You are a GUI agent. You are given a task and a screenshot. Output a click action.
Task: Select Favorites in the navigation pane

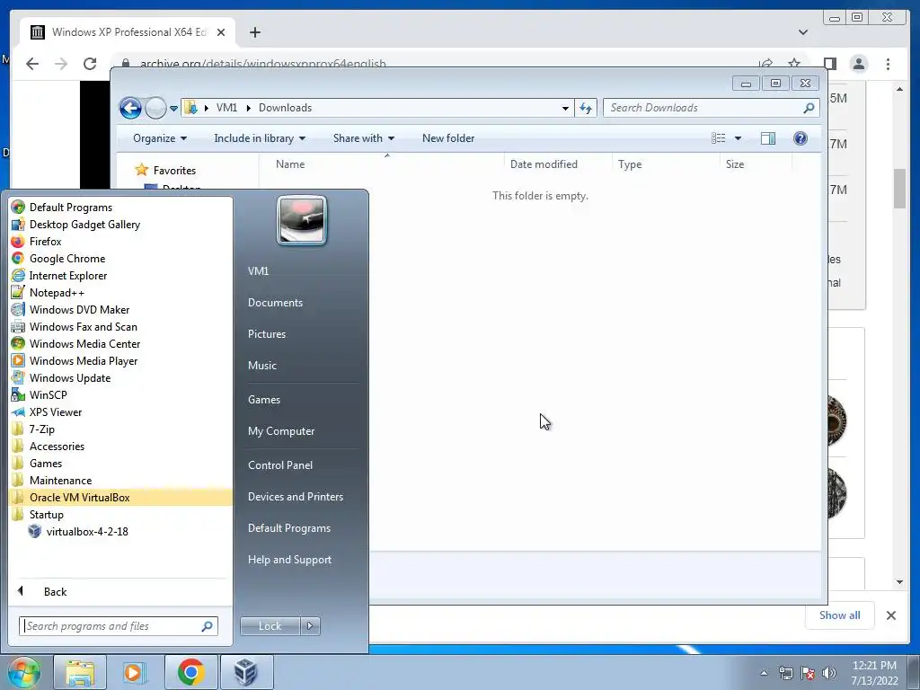[x=174, y=170]
